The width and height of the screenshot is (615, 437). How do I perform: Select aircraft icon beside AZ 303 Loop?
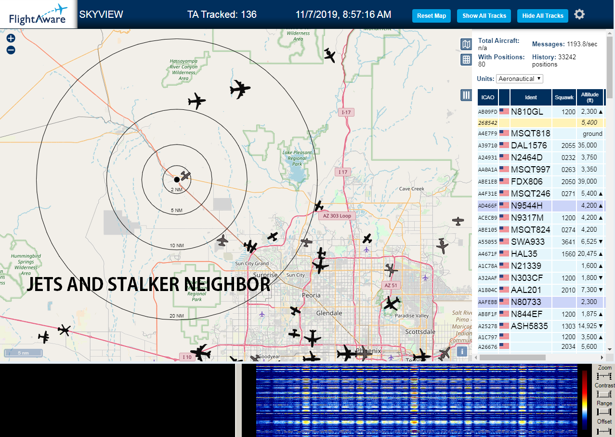[x=318, y=206]
